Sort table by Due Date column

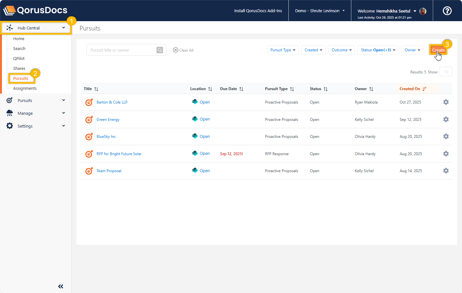click(x=241, y=89)
